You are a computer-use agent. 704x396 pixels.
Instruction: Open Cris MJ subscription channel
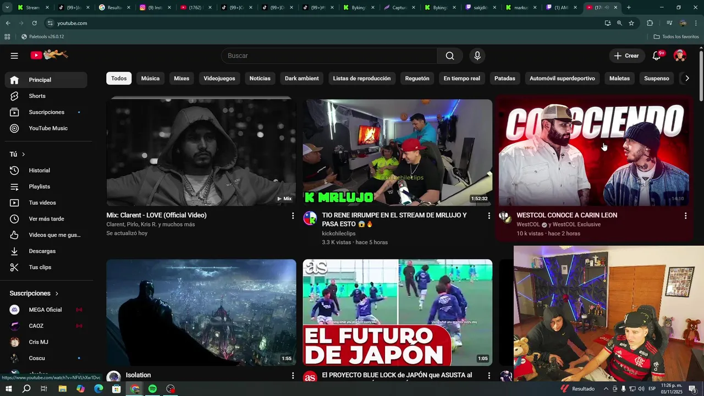[46, 342]
